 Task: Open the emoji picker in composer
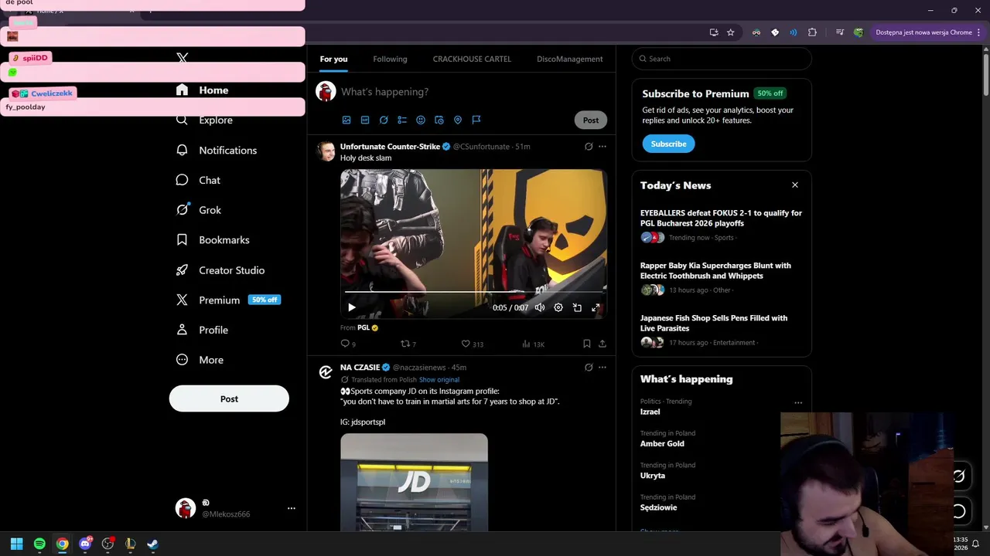(x=421, y=120)
